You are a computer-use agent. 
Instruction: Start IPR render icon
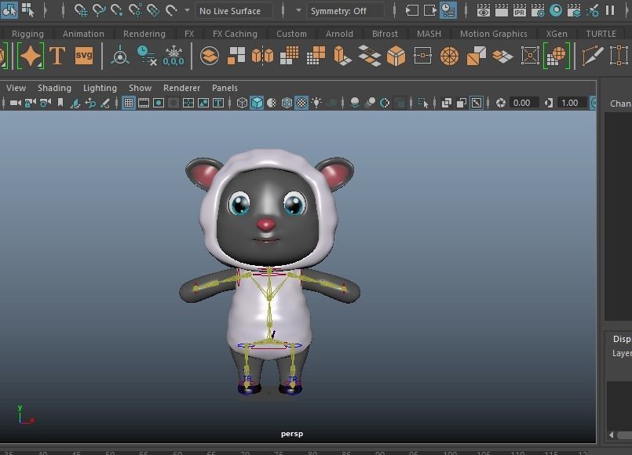click(x=519, y=10)
